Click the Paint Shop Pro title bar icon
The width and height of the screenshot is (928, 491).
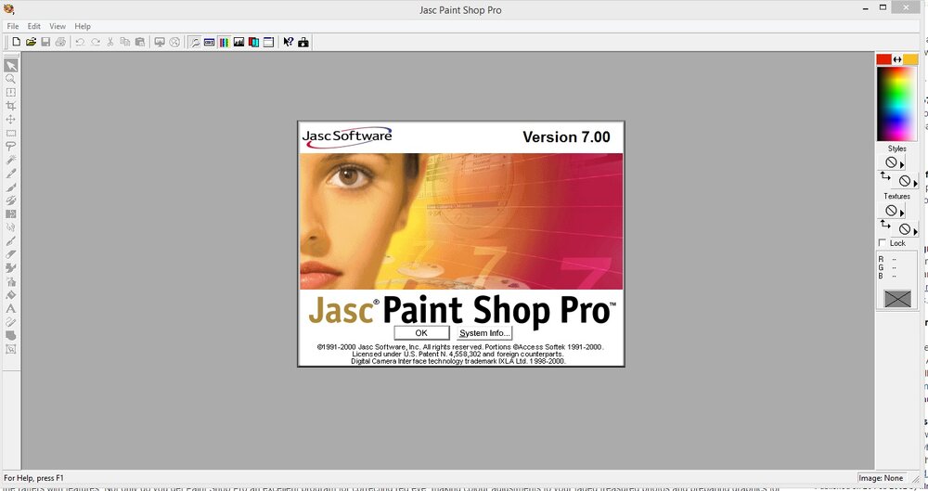tap(8, 9)
